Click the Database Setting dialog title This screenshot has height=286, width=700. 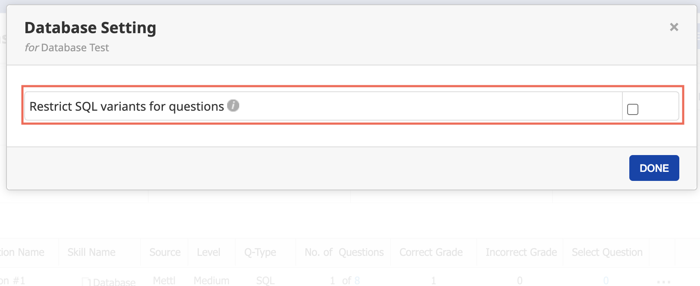click(x=90, y=28)
